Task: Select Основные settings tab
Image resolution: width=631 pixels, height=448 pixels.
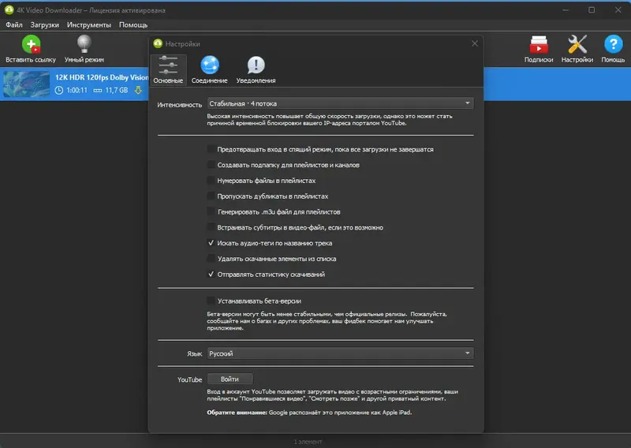Action: tap(168, 69)
